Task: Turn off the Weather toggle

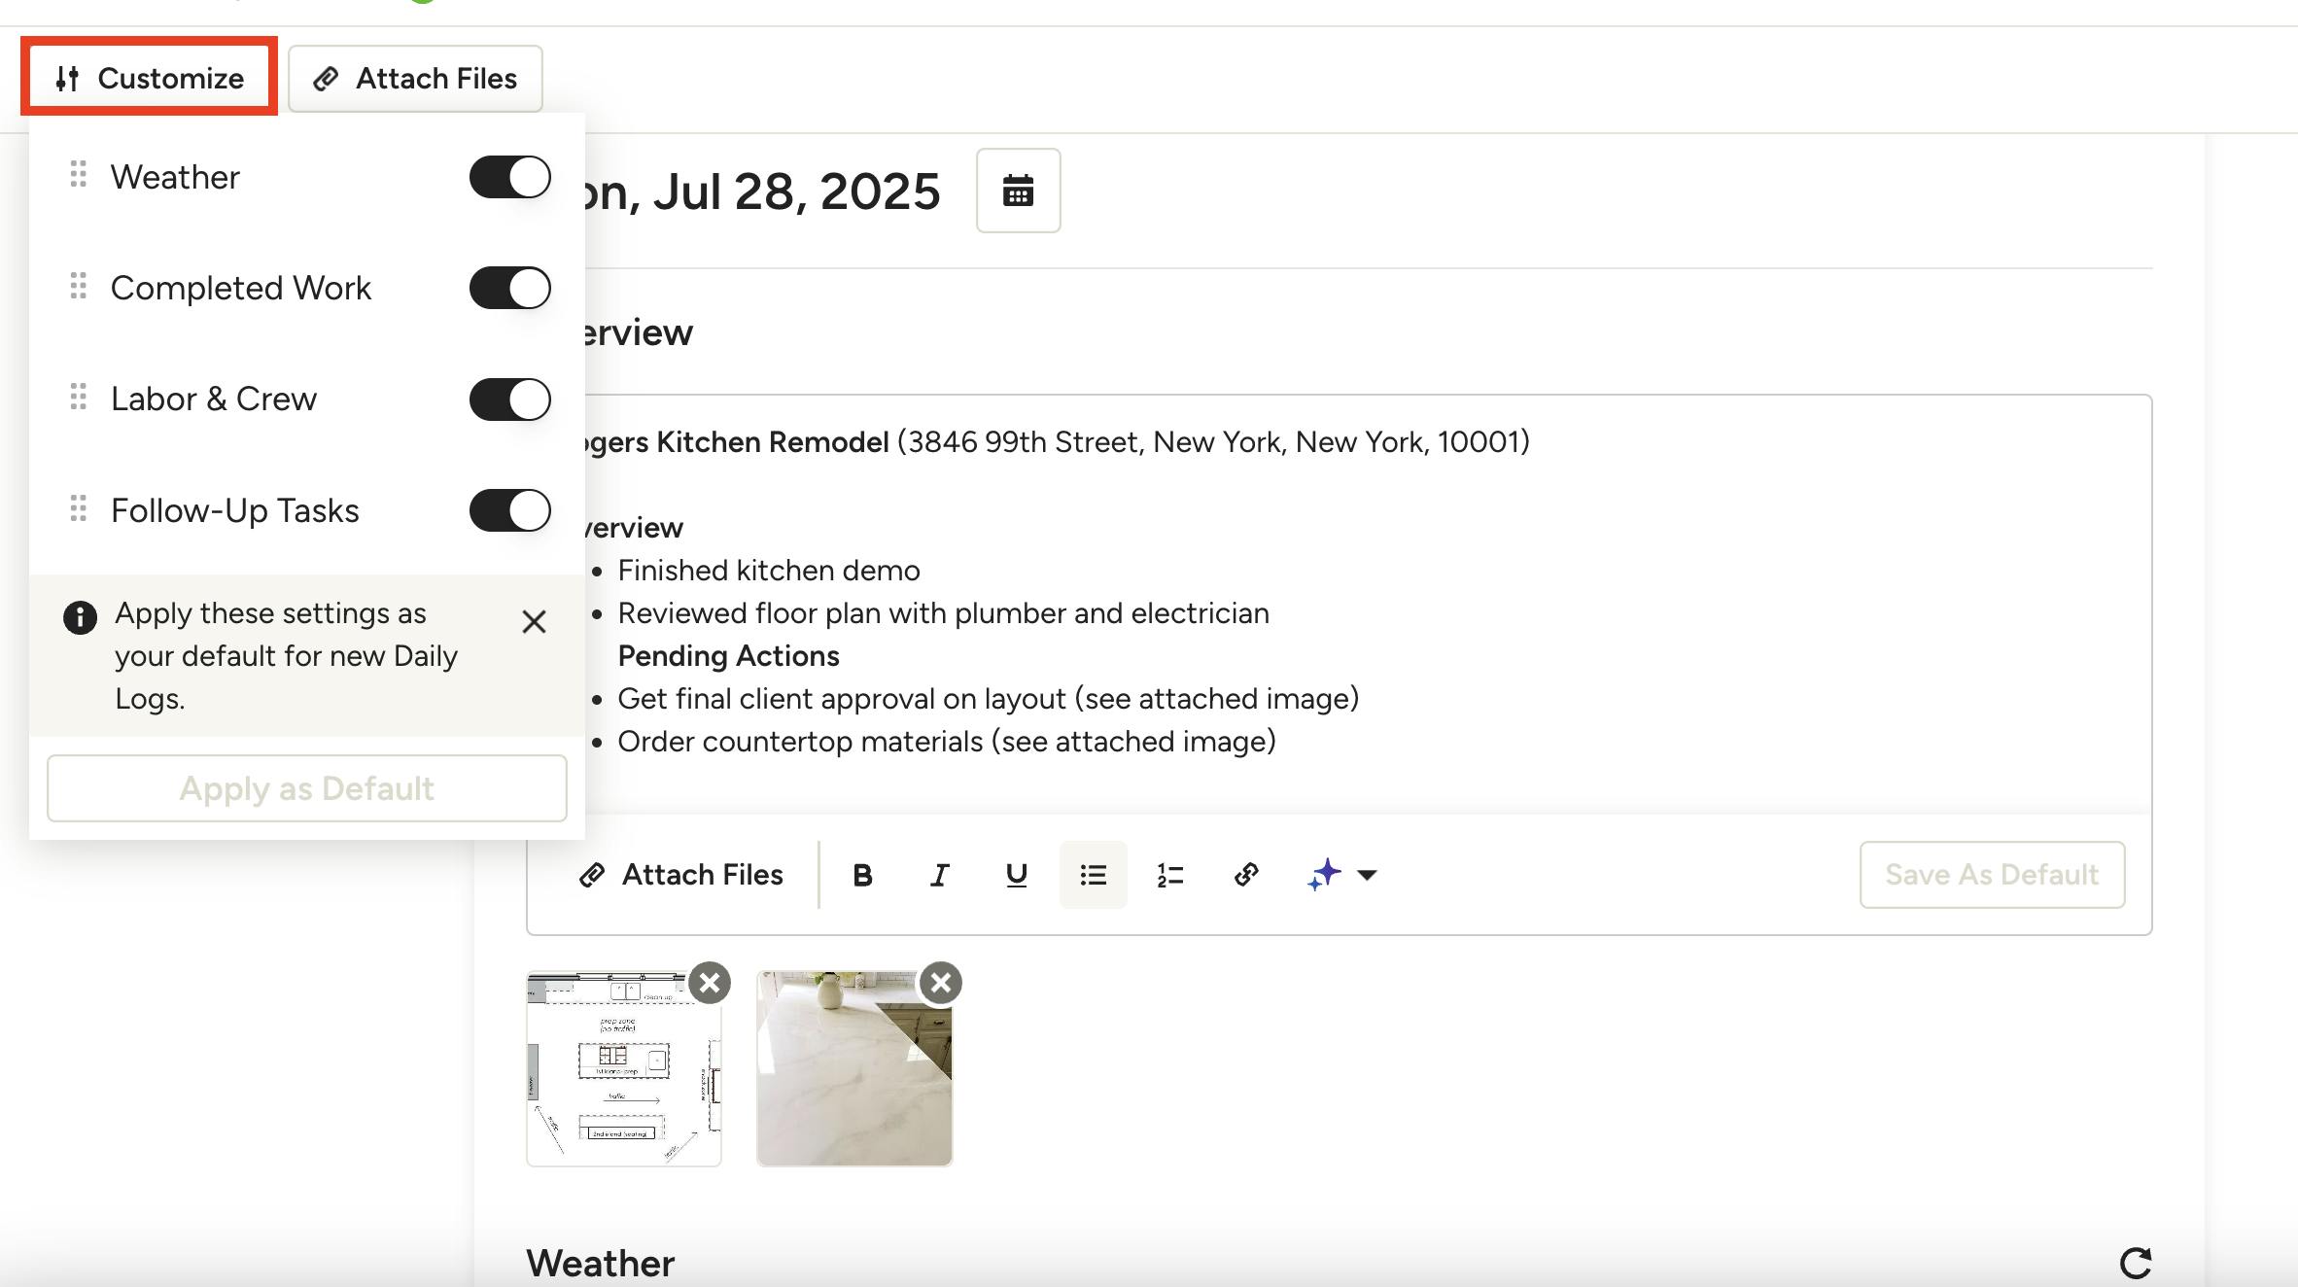Action: pyautogui.click(x=509, y=177)
